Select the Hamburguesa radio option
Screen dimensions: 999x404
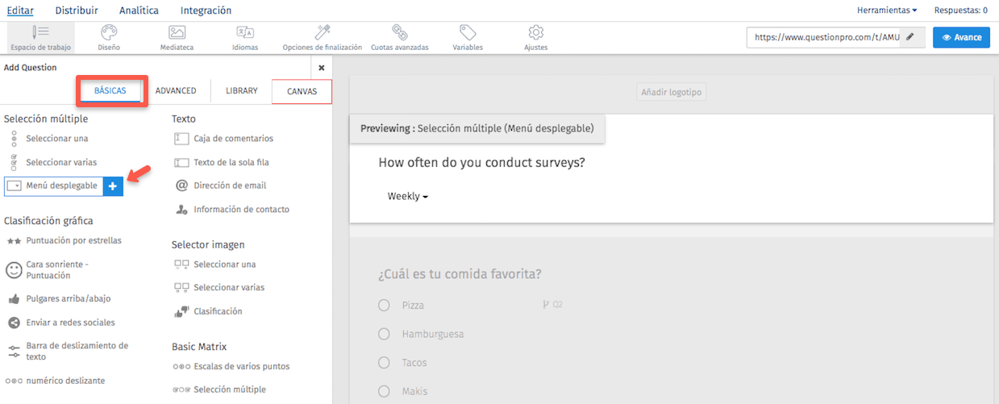tap(384, 334)
